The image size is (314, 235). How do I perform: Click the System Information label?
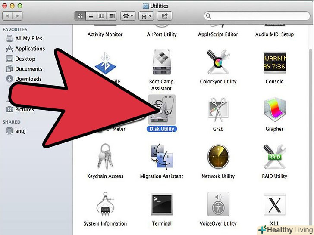(x=105, y=223)
